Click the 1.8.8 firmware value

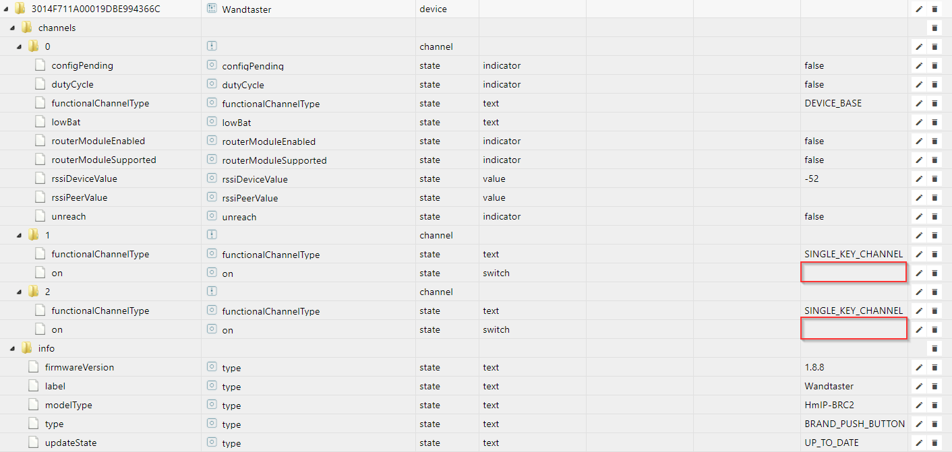pos(814,368)
